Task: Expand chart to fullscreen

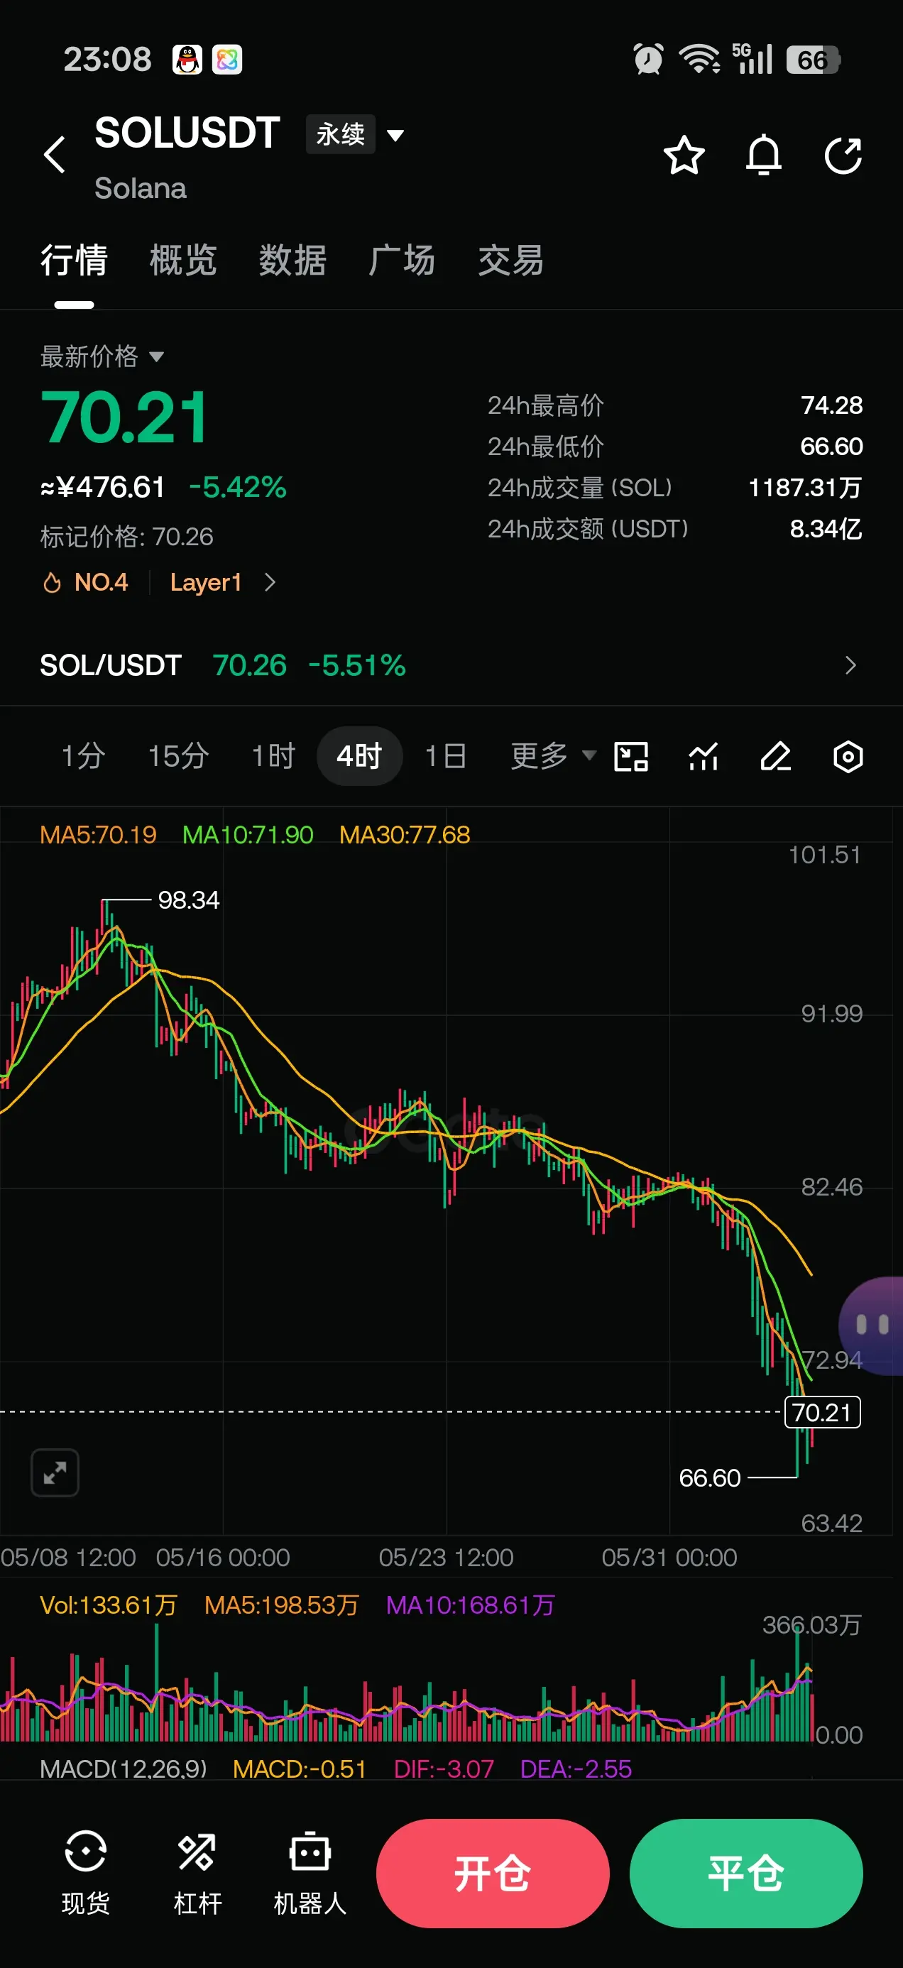Action: (x=55, y=1472)
